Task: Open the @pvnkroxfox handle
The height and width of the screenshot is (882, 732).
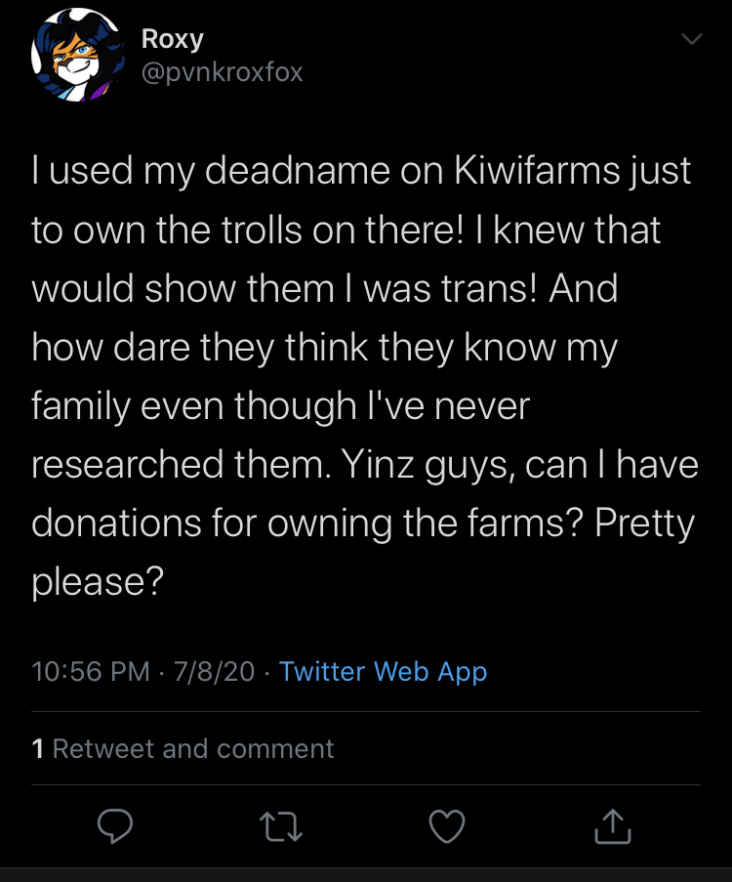Action: tap(223, 72)
